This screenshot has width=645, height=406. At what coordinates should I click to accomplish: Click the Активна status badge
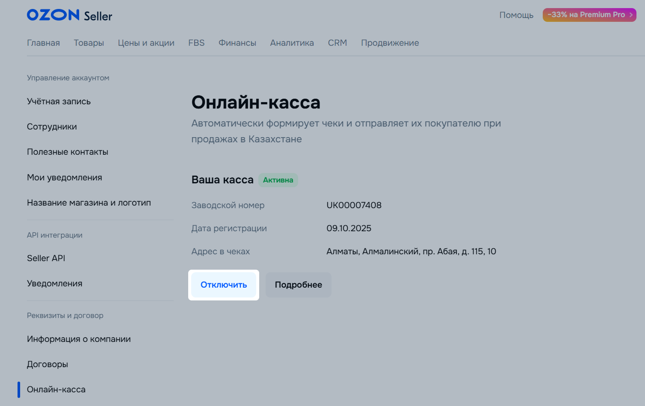(278, 180)
